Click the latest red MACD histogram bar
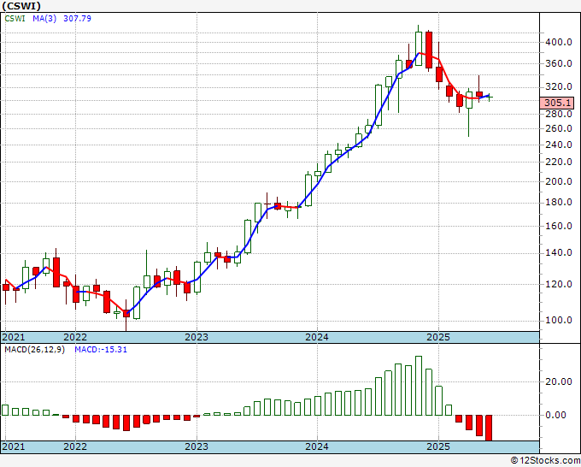The height and width of the screenshot is (467, 581). pyautogui.click(x=490, y=428)
